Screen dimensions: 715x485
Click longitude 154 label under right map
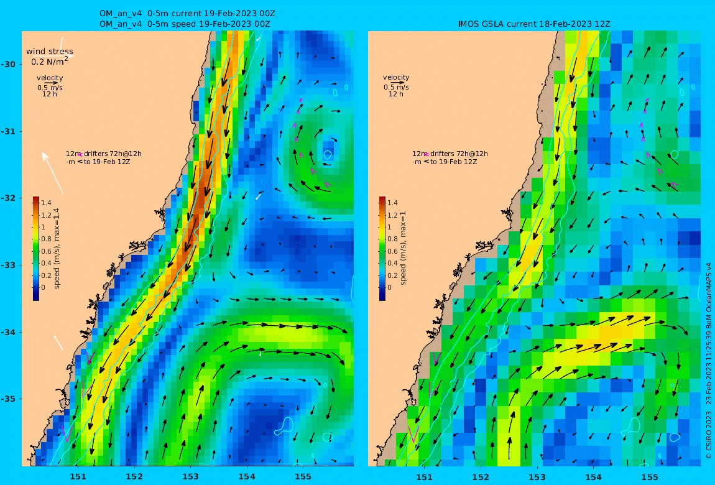593,477
